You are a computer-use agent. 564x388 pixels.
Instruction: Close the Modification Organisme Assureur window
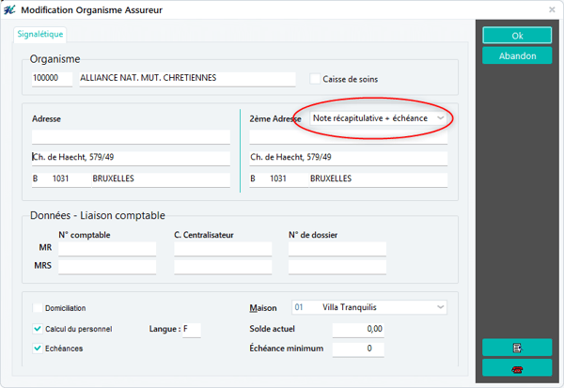(x=552, y=9)
